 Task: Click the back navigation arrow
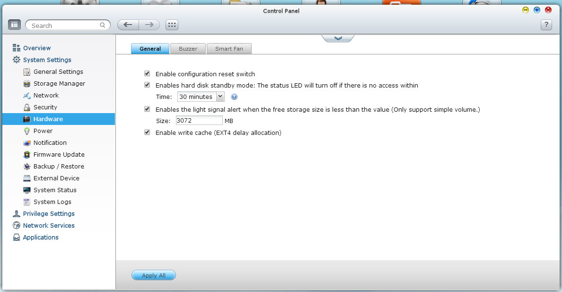coord(128,25)
